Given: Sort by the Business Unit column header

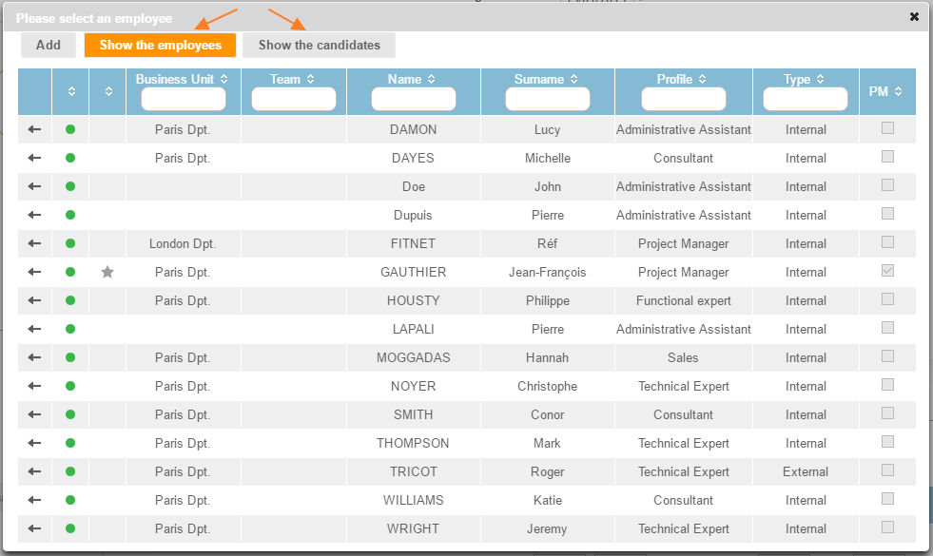Looking at the screenshot, I should 182,80.
